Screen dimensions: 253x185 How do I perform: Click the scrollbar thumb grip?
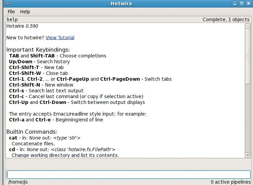tap(248, 56)
